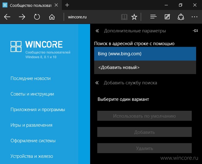Open Последние новости site menu link

point(30,78)
